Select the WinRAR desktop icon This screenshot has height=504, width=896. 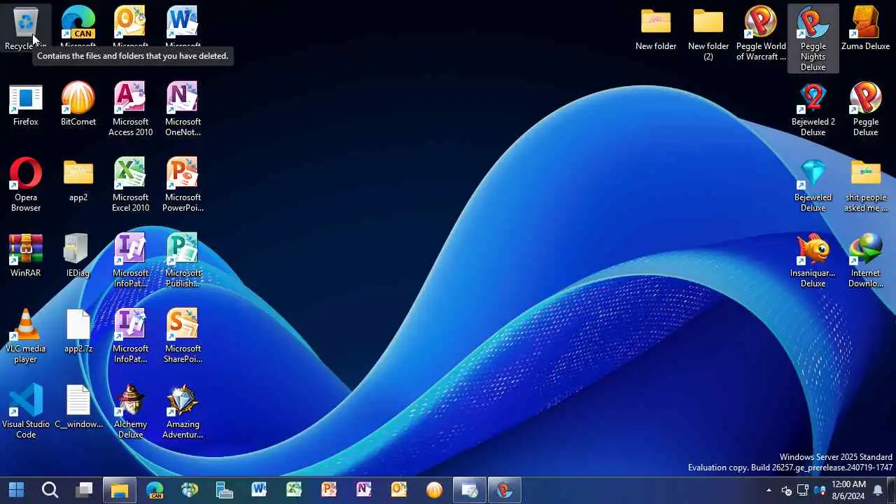(x=26, y=256)
